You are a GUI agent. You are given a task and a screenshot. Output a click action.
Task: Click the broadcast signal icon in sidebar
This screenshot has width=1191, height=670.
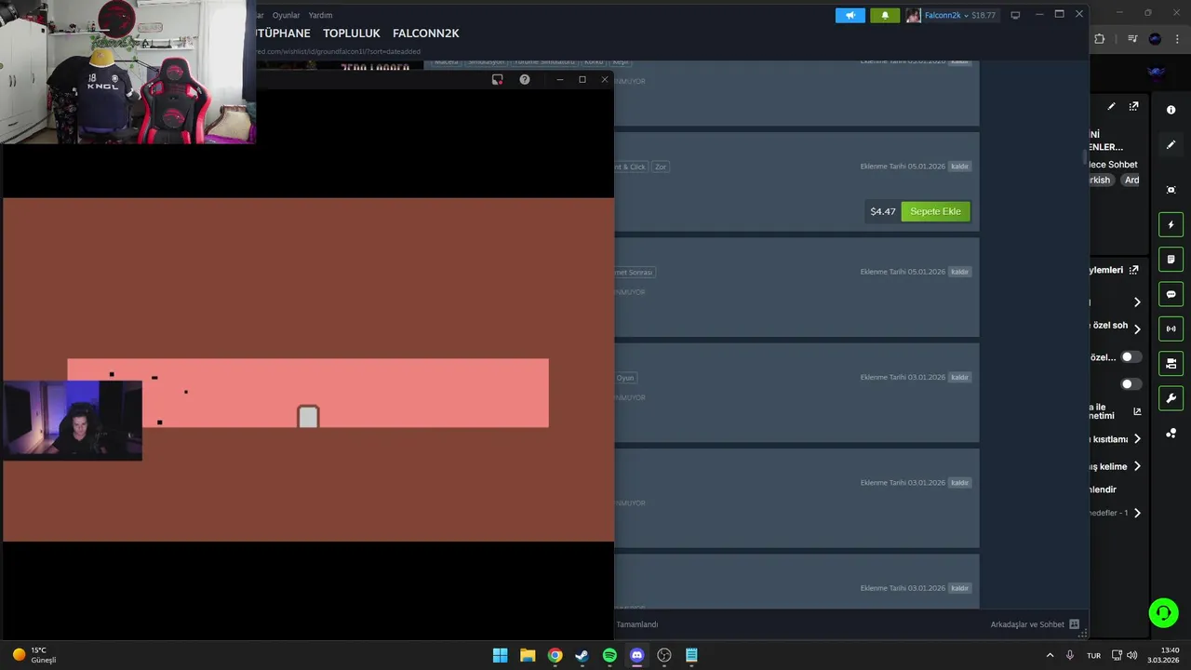coord(1171,328)
